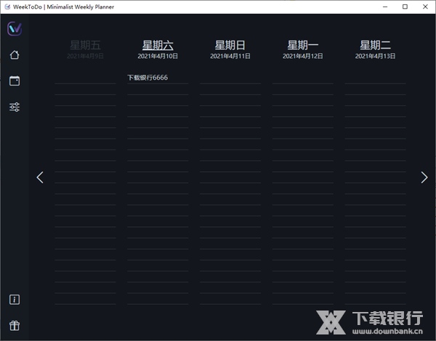This screenshot has height=341, width=436.
Task: Navigate to next days with right arrow
Action: 424,177
